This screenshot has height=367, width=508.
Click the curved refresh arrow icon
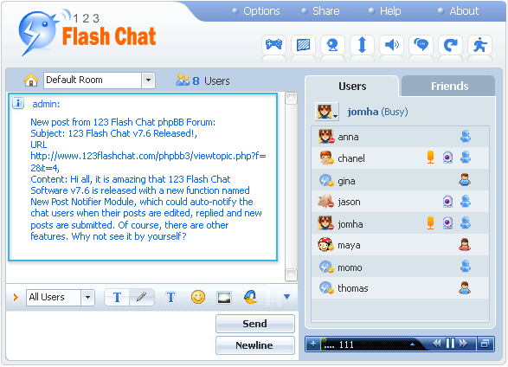[451, 45]
